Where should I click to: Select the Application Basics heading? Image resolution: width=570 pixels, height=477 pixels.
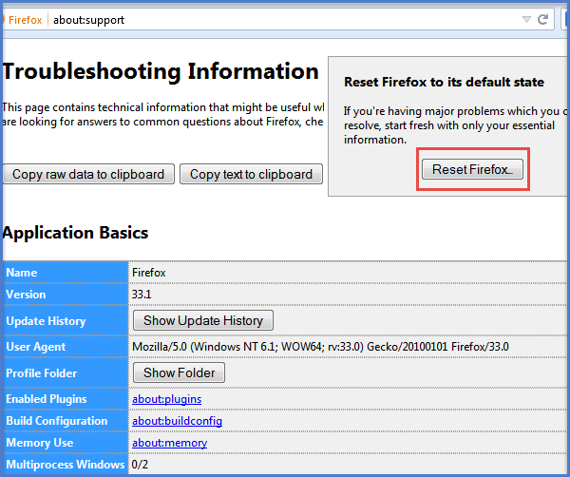(75, 233)
